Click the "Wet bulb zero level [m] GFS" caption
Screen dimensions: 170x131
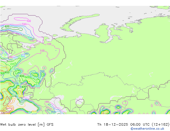pyautogui.click(x=27, y=125)
